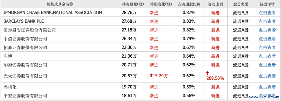The image size is (281, 101).
Task: Select the 平安证券股份有限公司 name cell
Action: pos(60,96)
